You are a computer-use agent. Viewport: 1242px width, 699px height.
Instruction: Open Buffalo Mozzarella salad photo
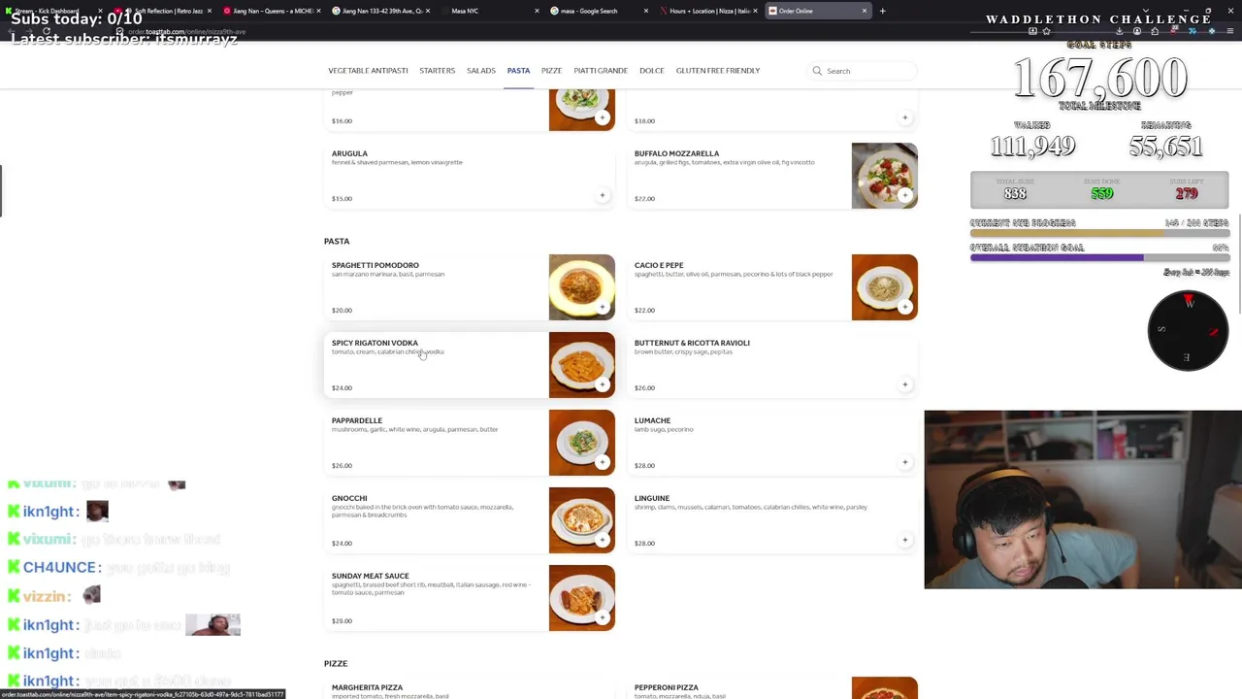pos(884,176)
